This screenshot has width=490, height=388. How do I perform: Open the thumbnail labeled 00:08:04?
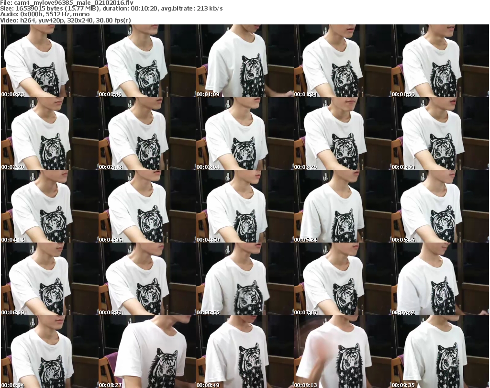pos(49,352)
